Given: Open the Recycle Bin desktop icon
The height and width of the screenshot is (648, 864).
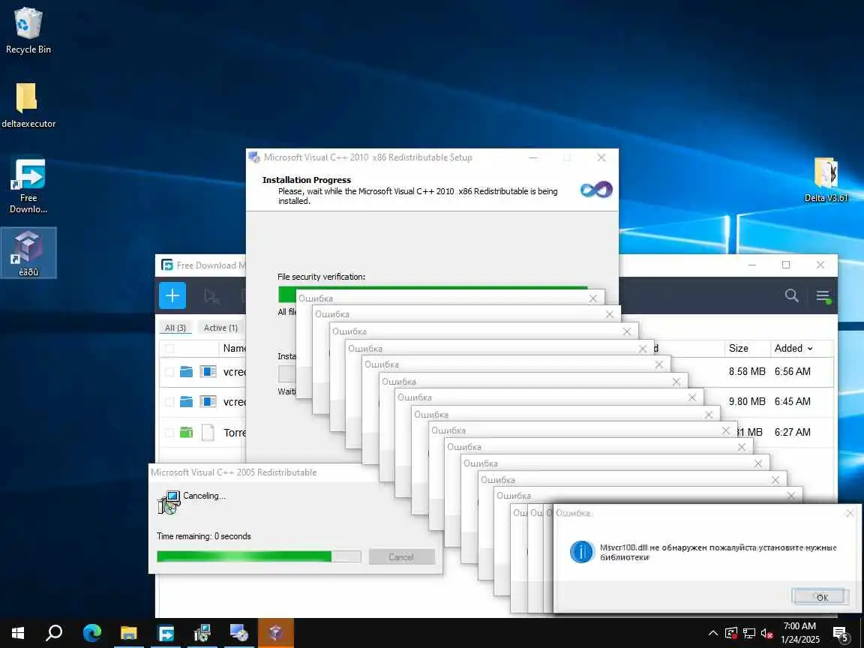Looking at the screenshot, I should (28, 31).
